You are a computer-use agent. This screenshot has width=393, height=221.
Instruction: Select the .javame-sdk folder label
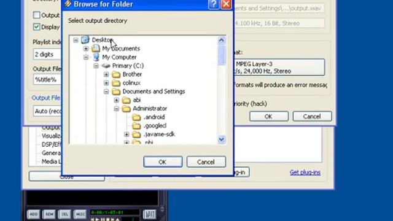pyautogui.click(x=159, y=134)
